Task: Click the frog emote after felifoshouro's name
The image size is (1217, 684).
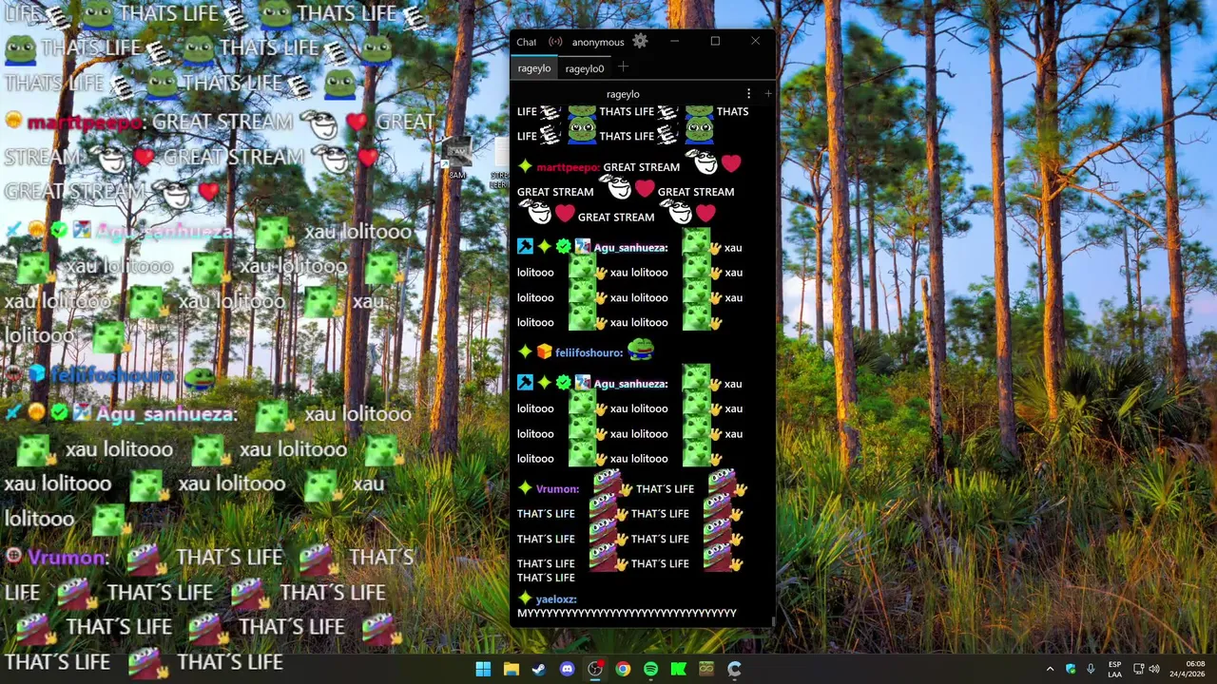Action: pyautogui.click(x=640, y=351)
